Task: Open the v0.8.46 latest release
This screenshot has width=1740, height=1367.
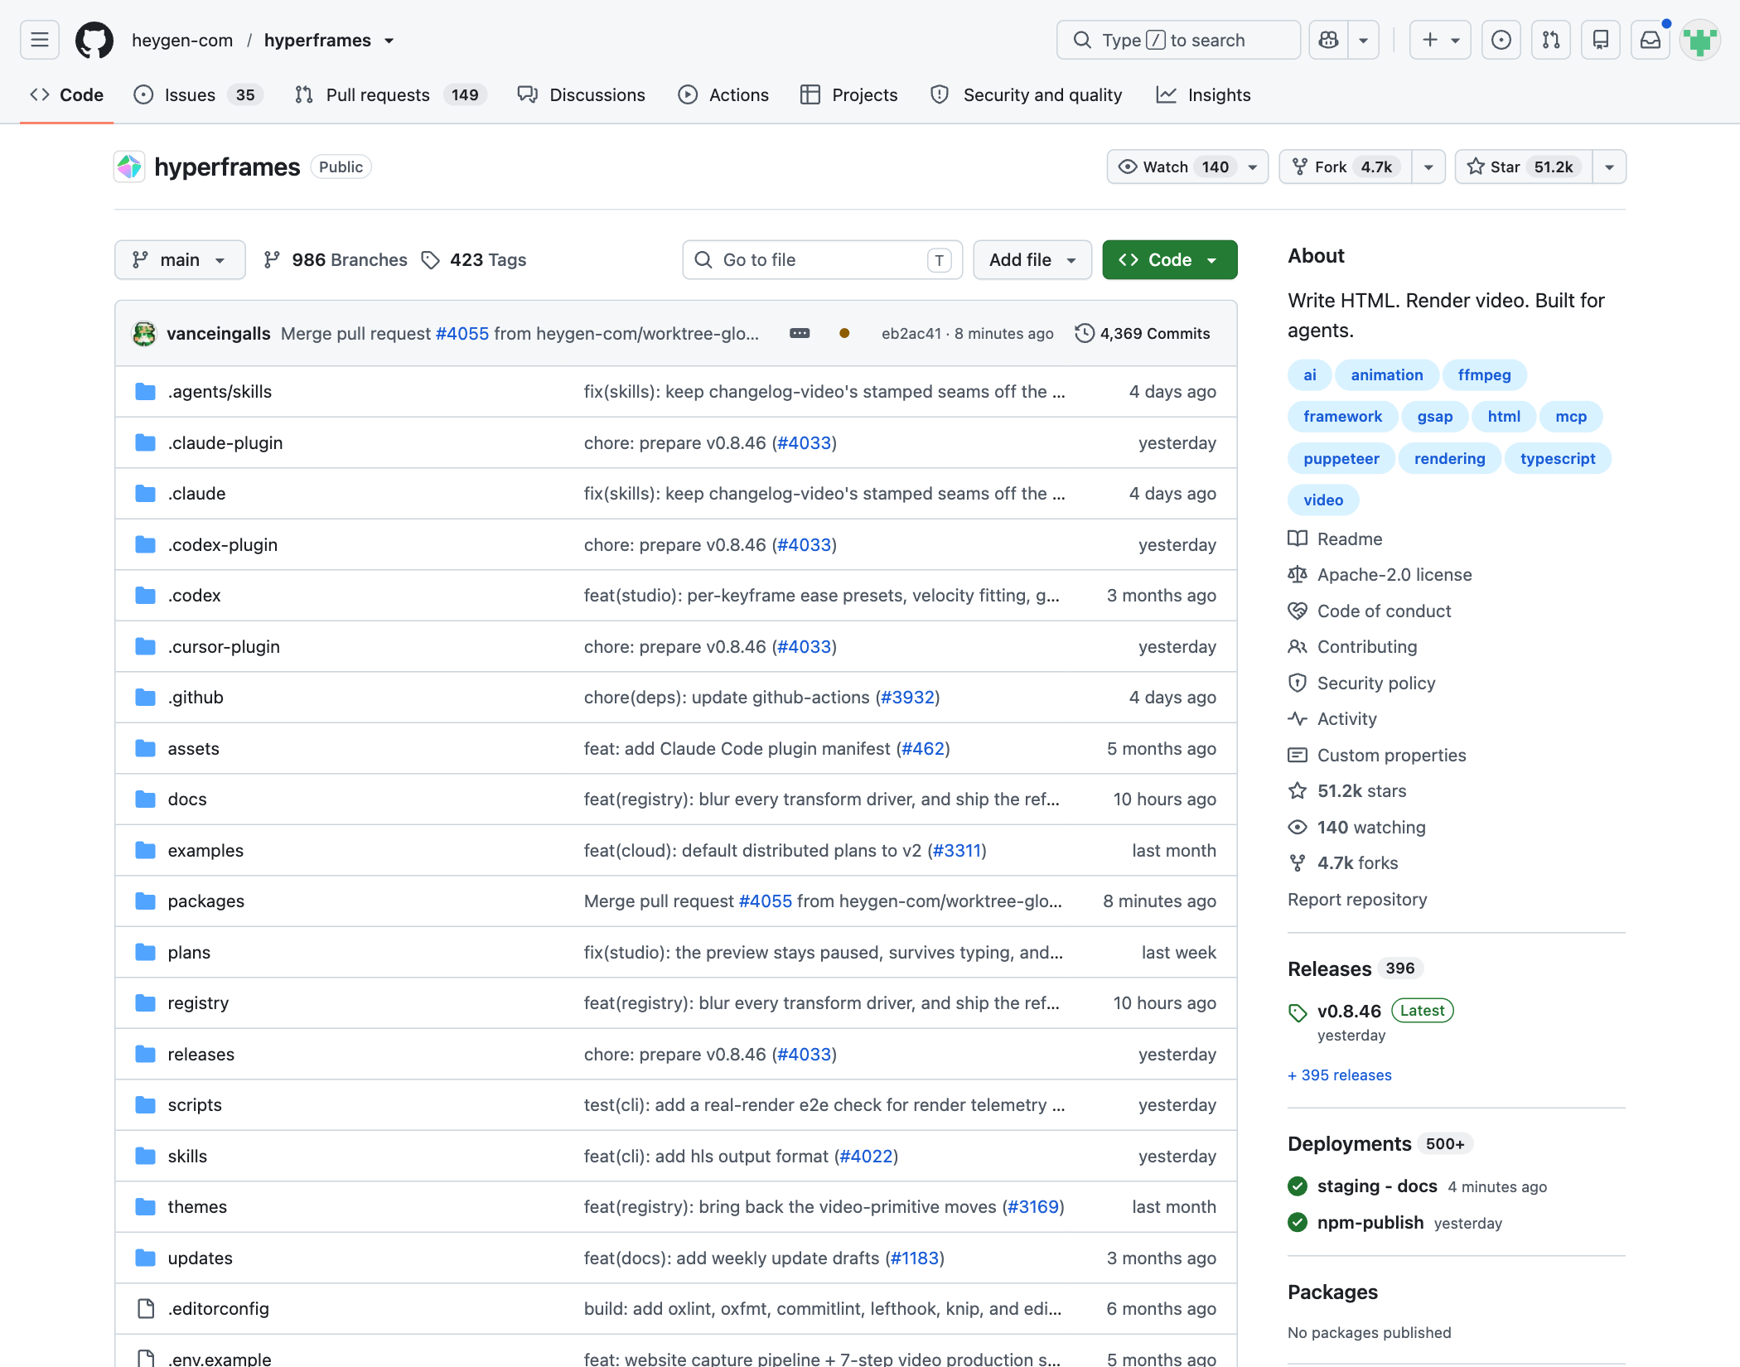Action: coord(1349,1012)
